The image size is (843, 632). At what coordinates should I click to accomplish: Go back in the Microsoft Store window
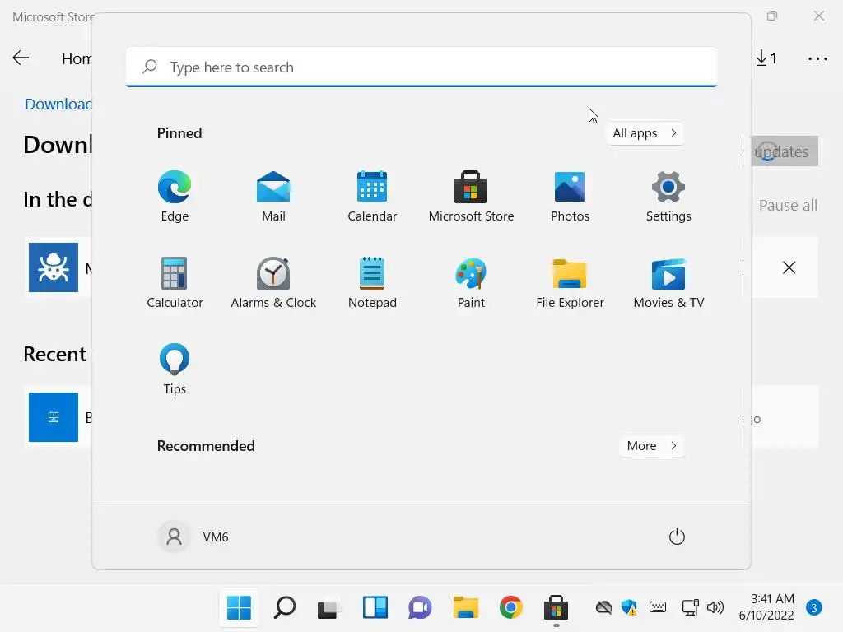(21, 58)
